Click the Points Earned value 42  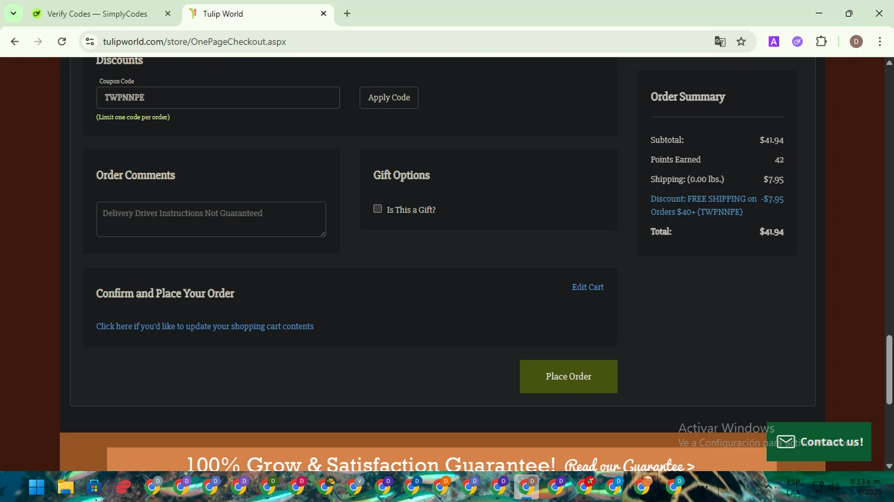[779, 160]
